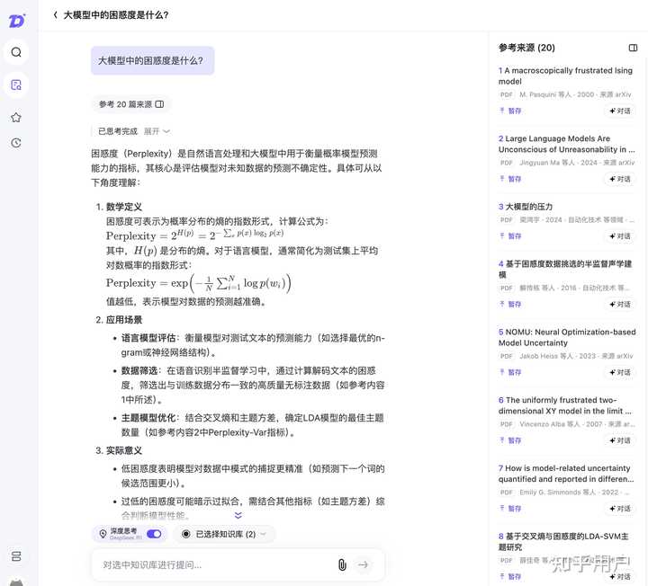The width and height of the screenshot is (648, 586).
Task: Click 参考 20 篇来源 chip
Action: click(131, 104)
